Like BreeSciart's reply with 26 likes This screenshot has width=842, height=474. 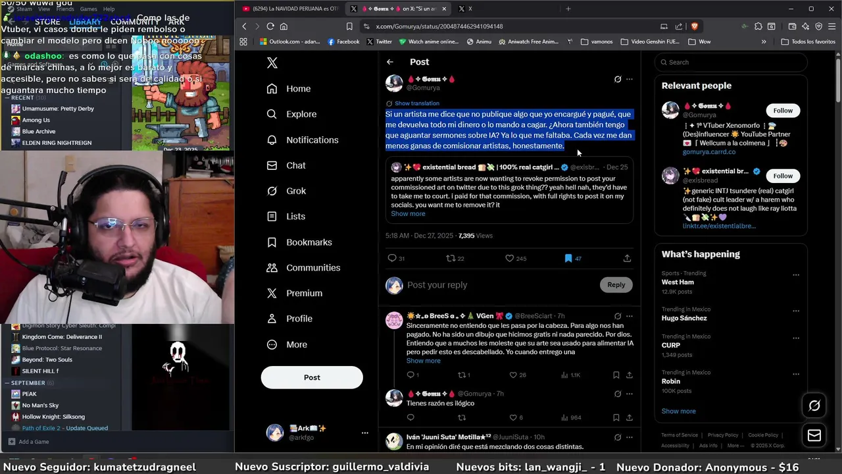pyautogui.click(x=513, y=375)
